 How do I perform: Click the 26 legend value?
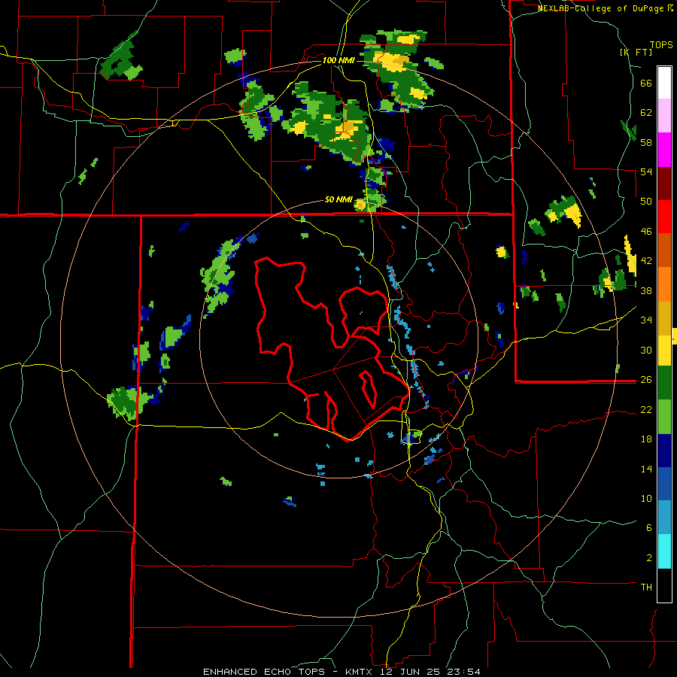[x=646, y=380]
